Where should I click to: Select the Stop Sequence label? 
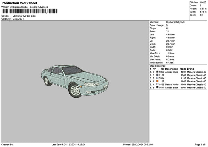158,66
